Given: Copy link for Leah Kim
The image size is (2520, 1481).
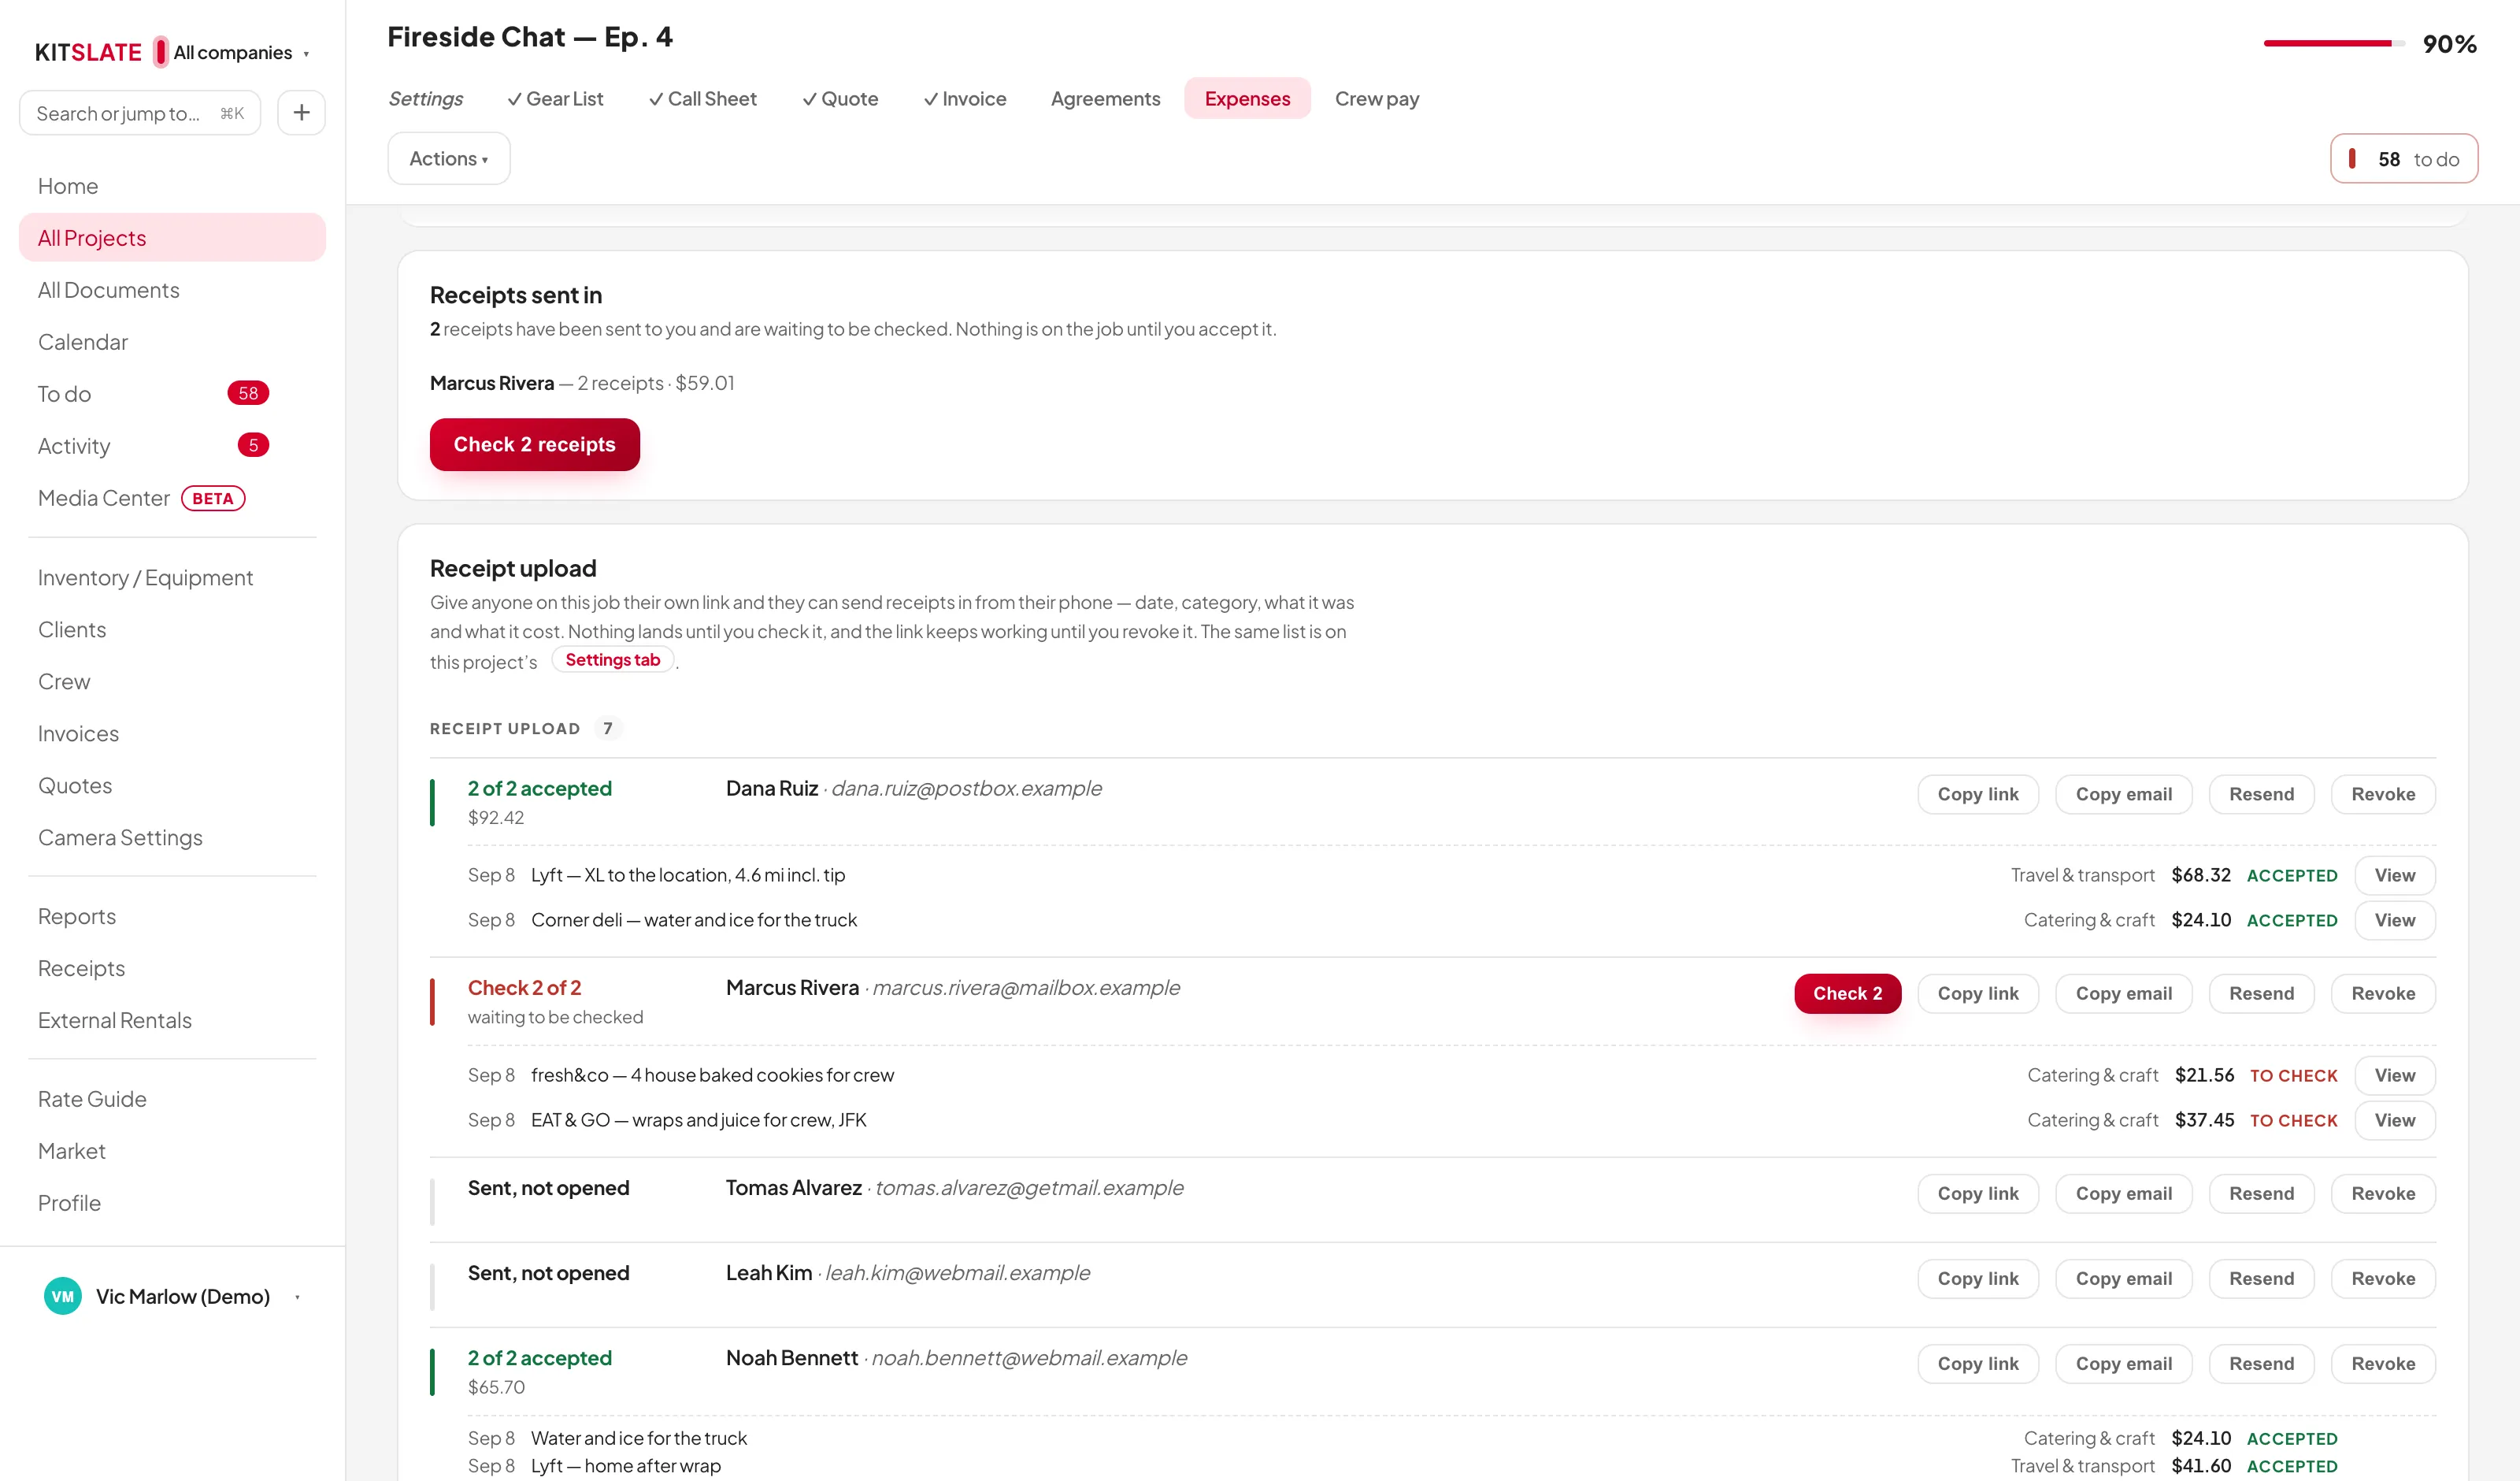Looking at the screenshot, I should click(1977, 1278).
